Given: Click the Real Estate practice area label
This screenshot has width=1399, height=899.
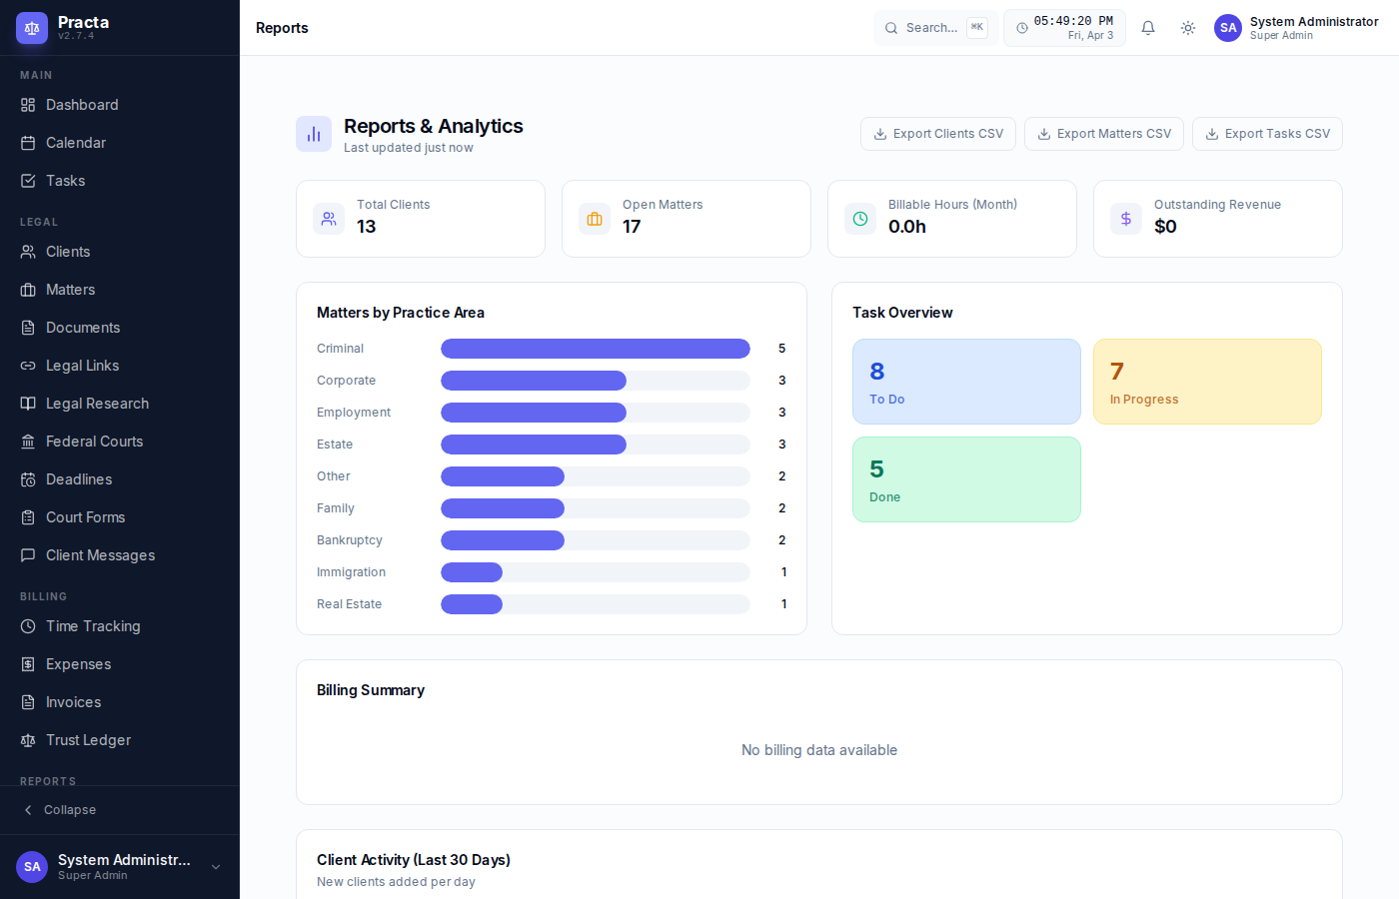Looking at the screenshot, I should 350,604.
